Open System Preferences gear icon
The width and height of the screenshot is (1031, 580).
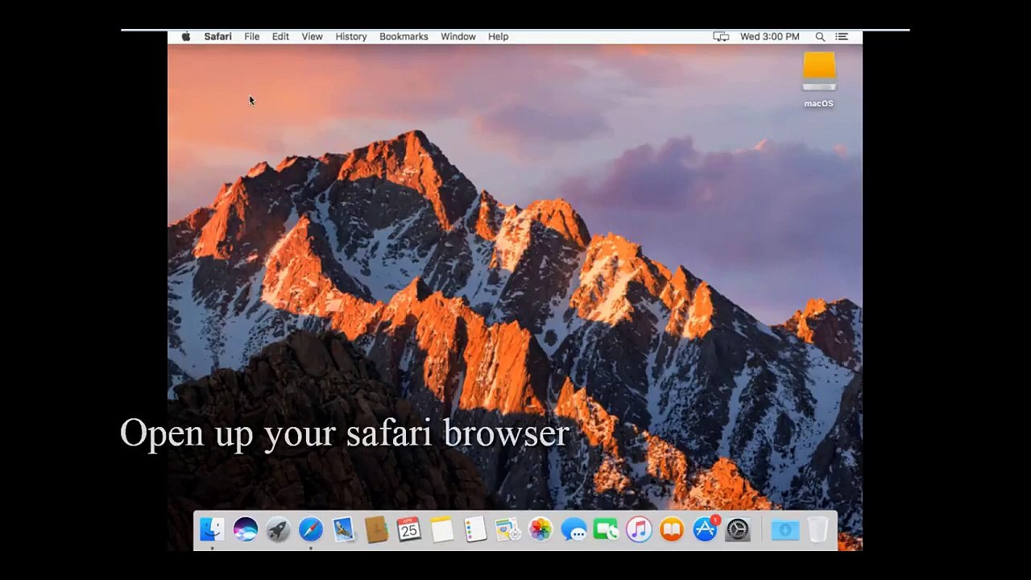pos(738,529)
